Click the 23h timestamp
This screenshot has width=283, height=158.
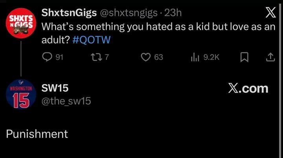click(x=173, y=13)
